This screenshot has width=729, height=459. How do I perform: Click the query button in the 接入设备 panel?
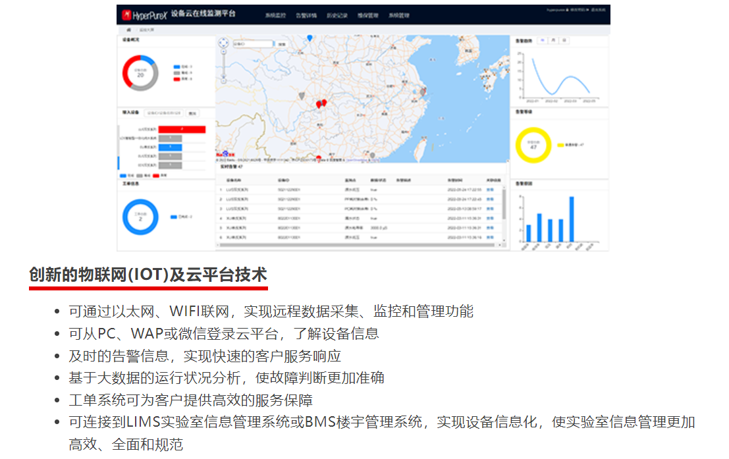192,113
